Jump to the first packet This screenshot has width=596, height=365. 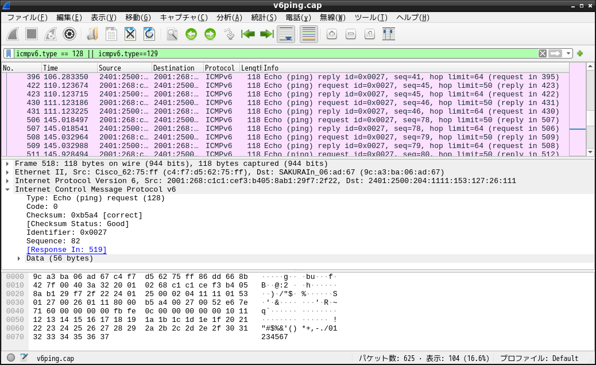(248, 34)
